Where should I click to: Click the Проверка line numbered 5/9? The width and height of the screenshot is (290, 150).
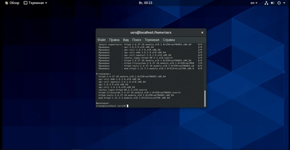(150, 58)
